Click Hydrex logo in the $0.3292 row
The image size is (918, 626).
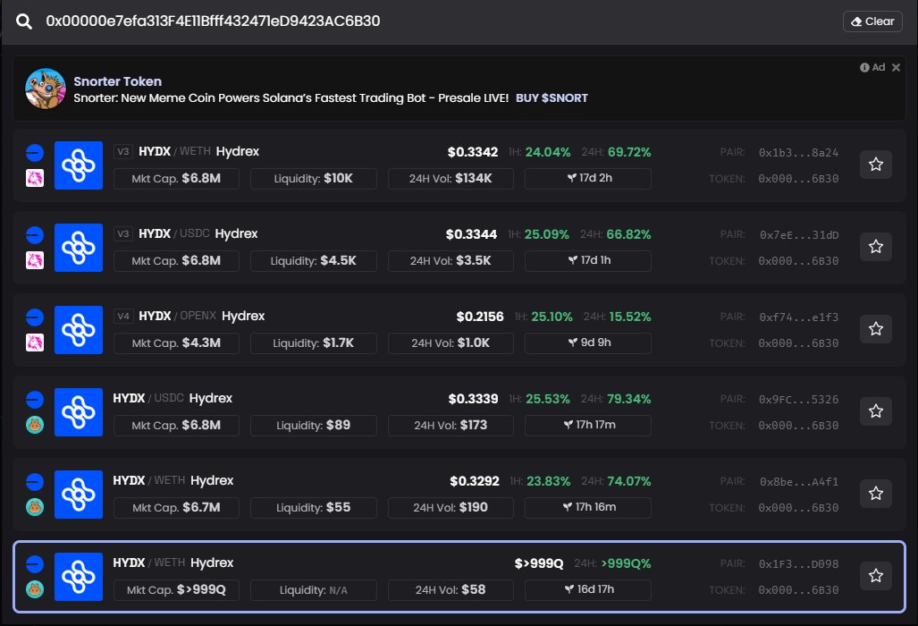coord(79,495)
